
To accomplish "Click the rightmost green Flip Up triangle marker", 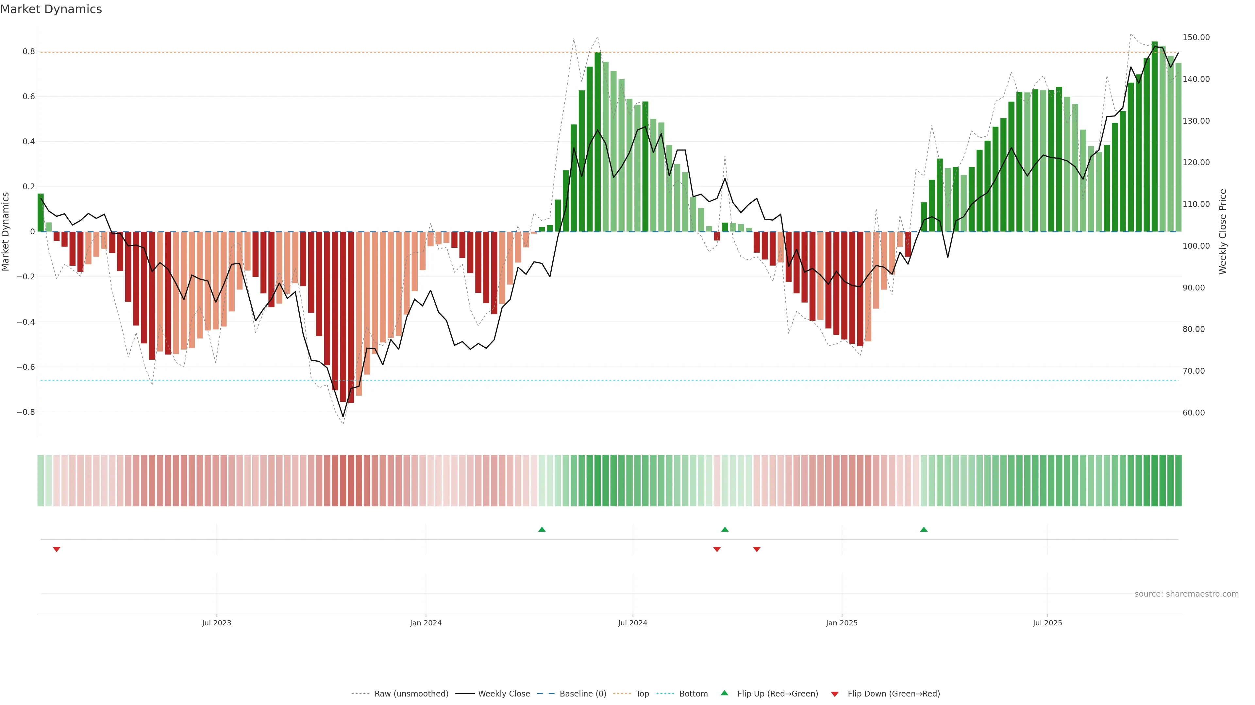I will 924,529.
